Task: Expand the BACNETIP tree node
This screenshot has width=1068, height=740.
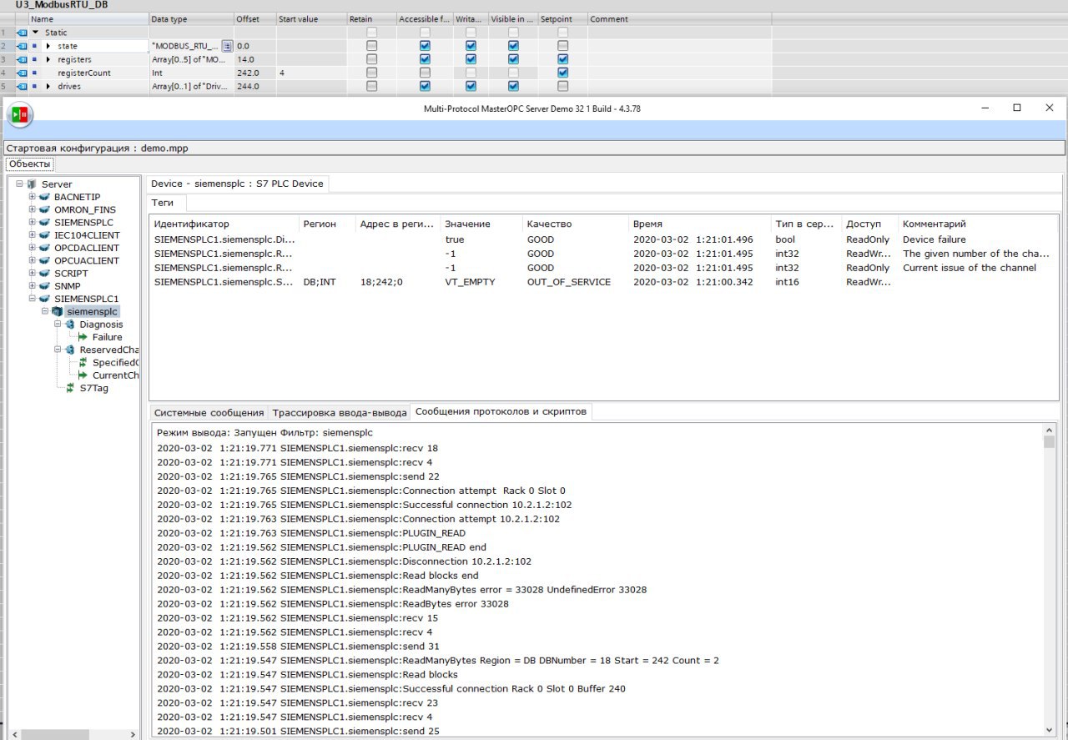Action: pyautogui.click(x=32, y=197)
